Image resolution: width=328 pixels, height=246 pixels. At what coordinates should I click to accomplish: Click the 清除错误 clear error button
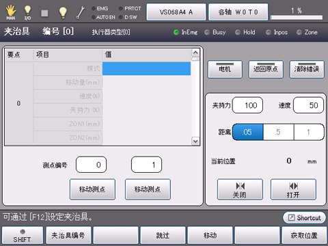tap(307, 69)
